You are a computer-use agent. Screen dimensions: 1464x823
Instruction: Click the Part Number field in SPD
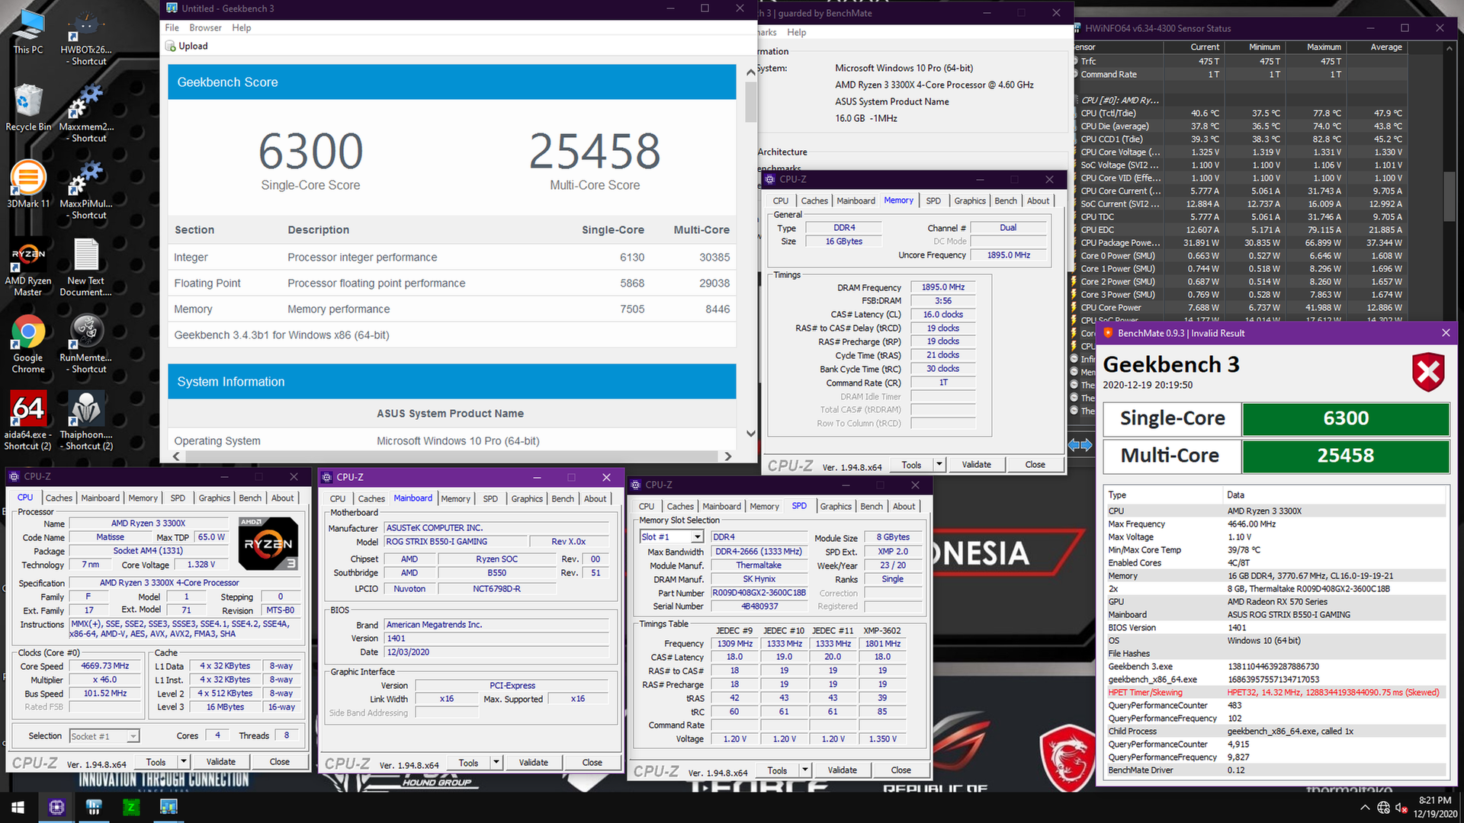759,593
